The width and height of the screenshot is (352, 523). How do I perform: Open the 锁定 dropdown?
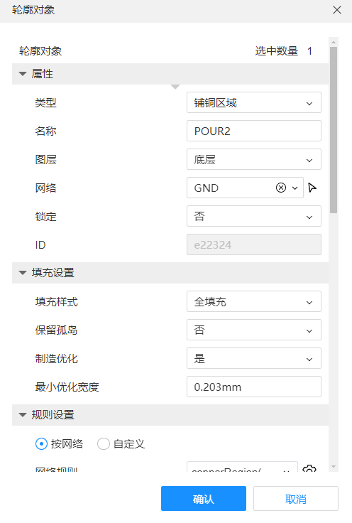click(x=254, y=216)
